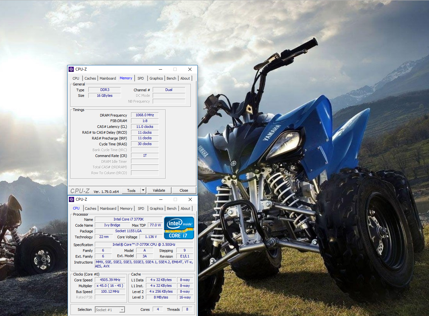Click Core Speed value 4505.39 MHz
This screenshot has width=429, height=316.
110,280
